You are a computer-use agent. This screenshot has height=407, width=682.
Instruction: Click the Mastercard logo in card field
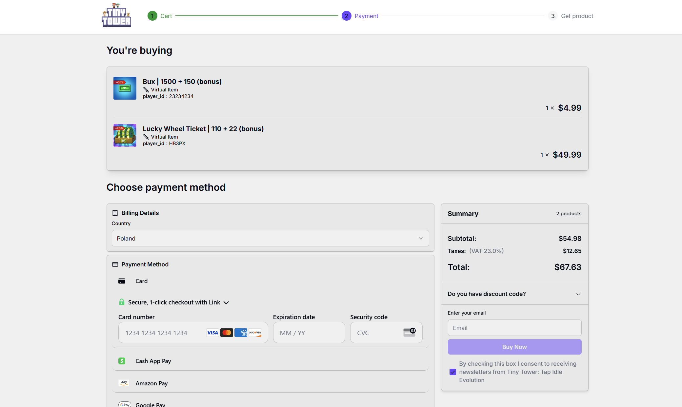227,333
